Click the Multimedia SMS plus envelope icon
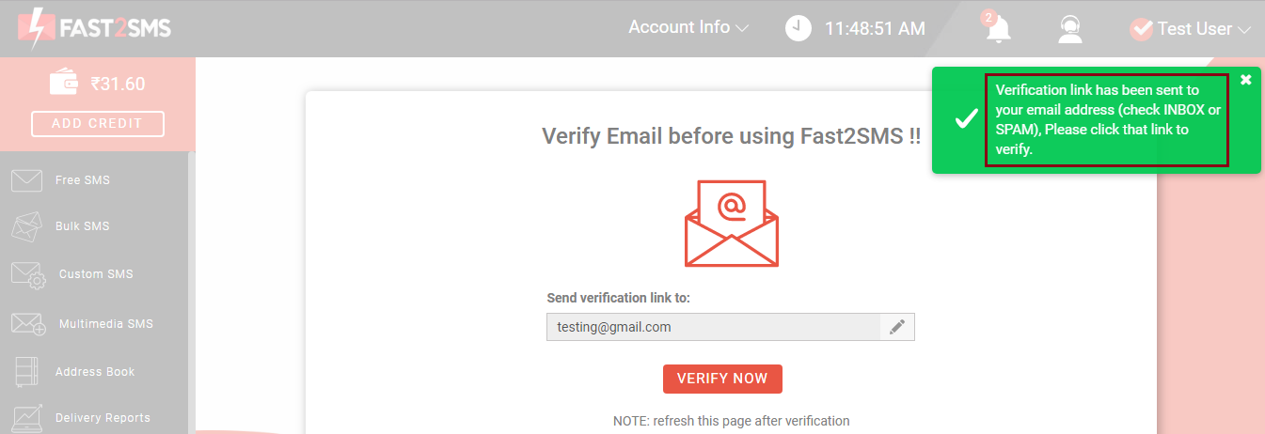 (28, 324)
